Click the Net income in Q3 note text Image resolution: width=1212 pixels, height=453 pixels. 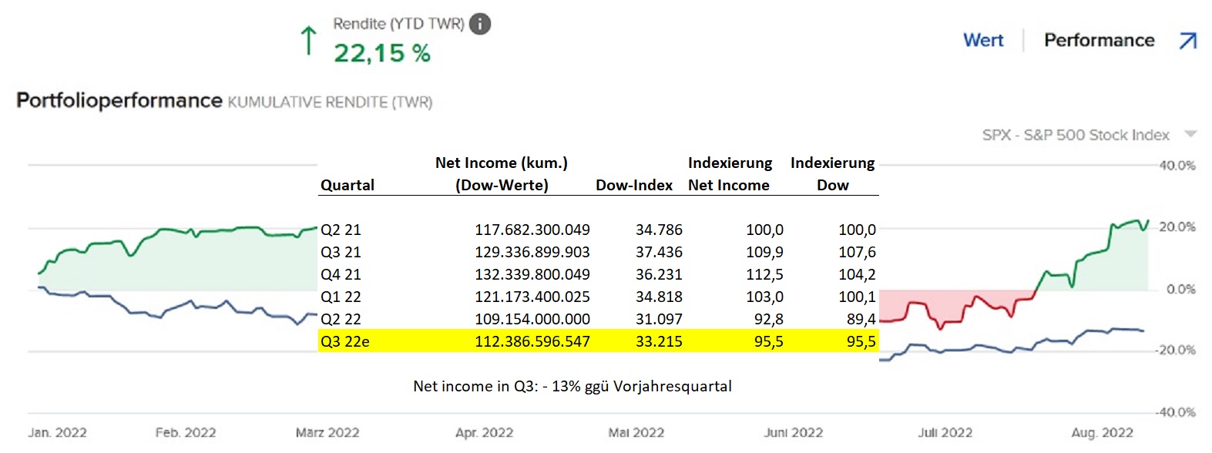pyautogui.click(x=572, y=386)
